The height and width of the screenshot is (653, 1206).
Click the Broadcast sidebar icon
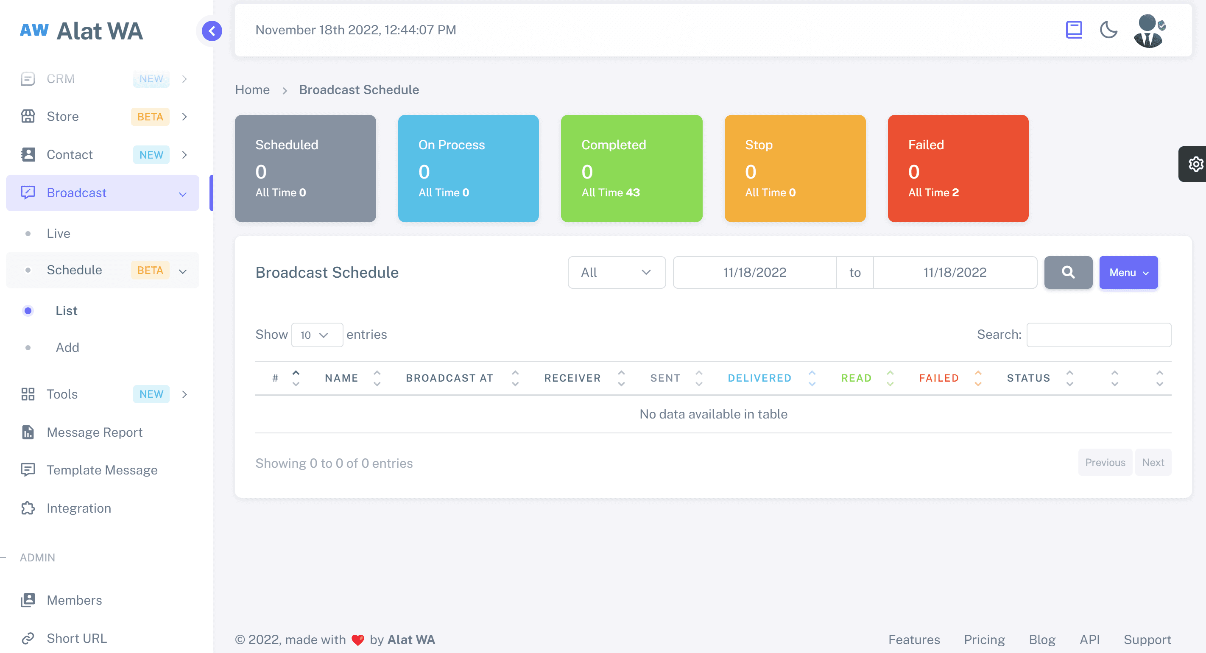coord(28,193)
